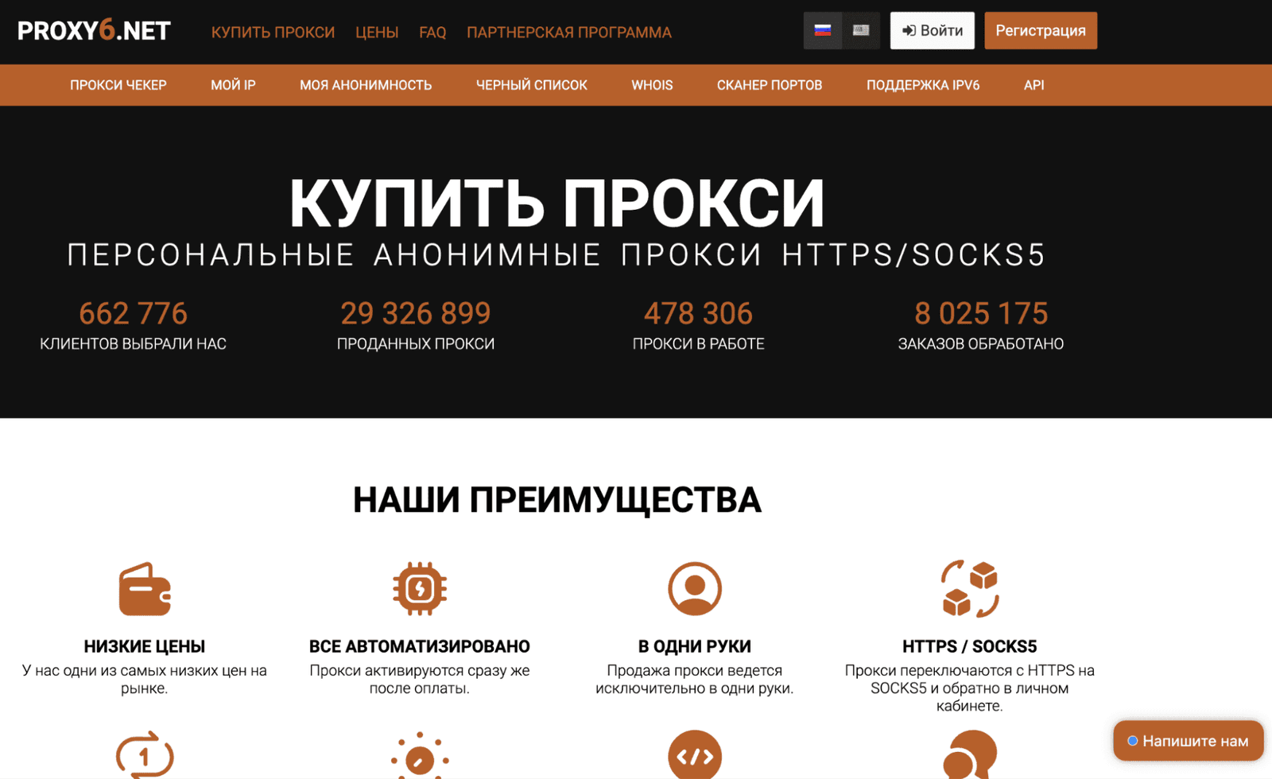Screen dimensions: 1272x779
Task: Click the 662 776 clients counter
Action: (x=134, y=313)
